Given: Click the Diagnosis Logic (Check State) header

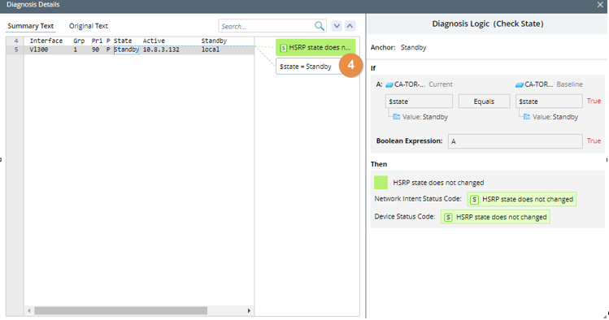Looking at the screenshot, I should [x=488, y=24].
